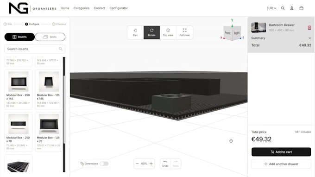Delete the Bathroom Drawer with trash icon
This screenshot has height=177, width=315.
point(309,27)
